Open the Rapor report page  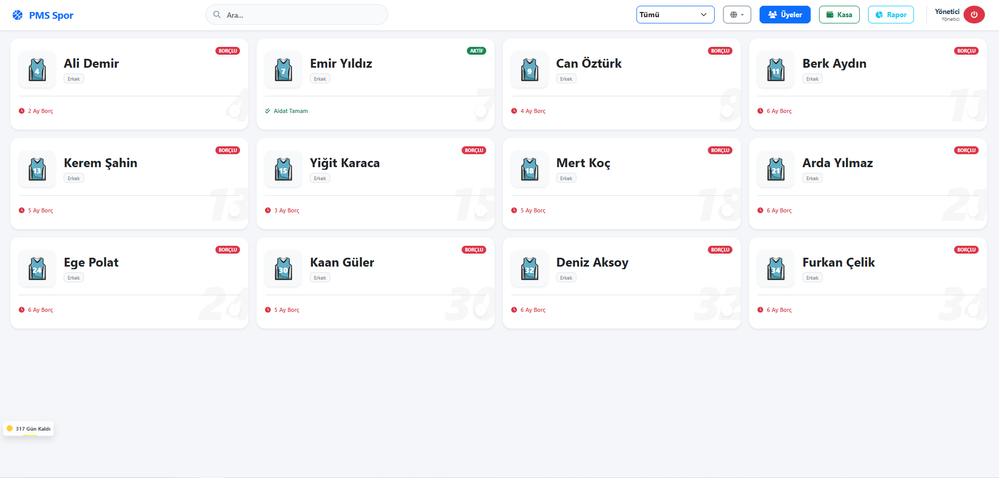[x=890, y=15]
